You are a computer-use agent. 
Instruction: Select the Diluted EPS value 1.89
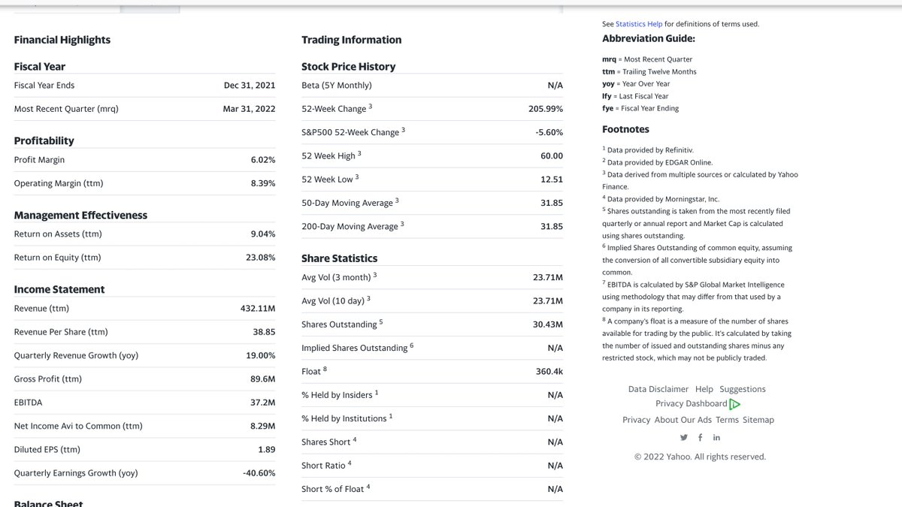coord(267,450)
